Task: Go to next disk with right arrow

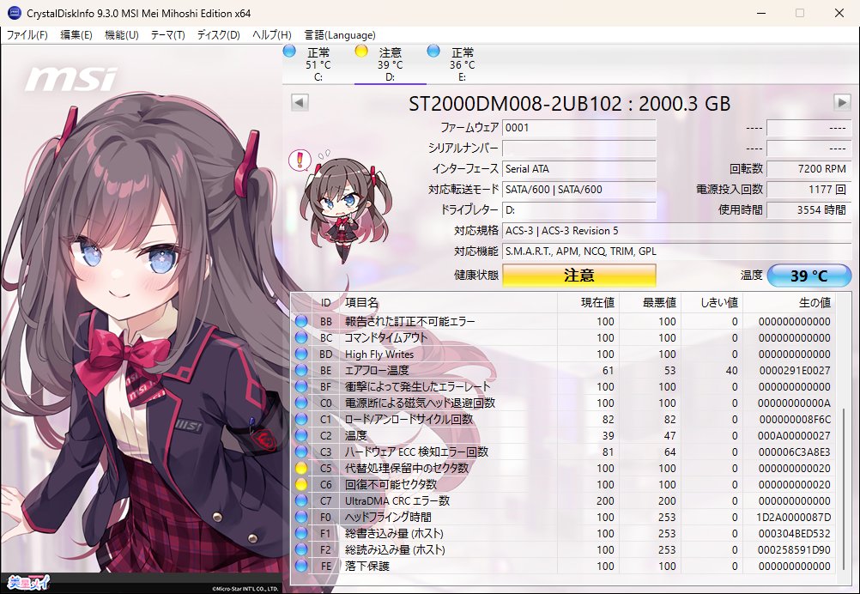Action: click(842, 102)
